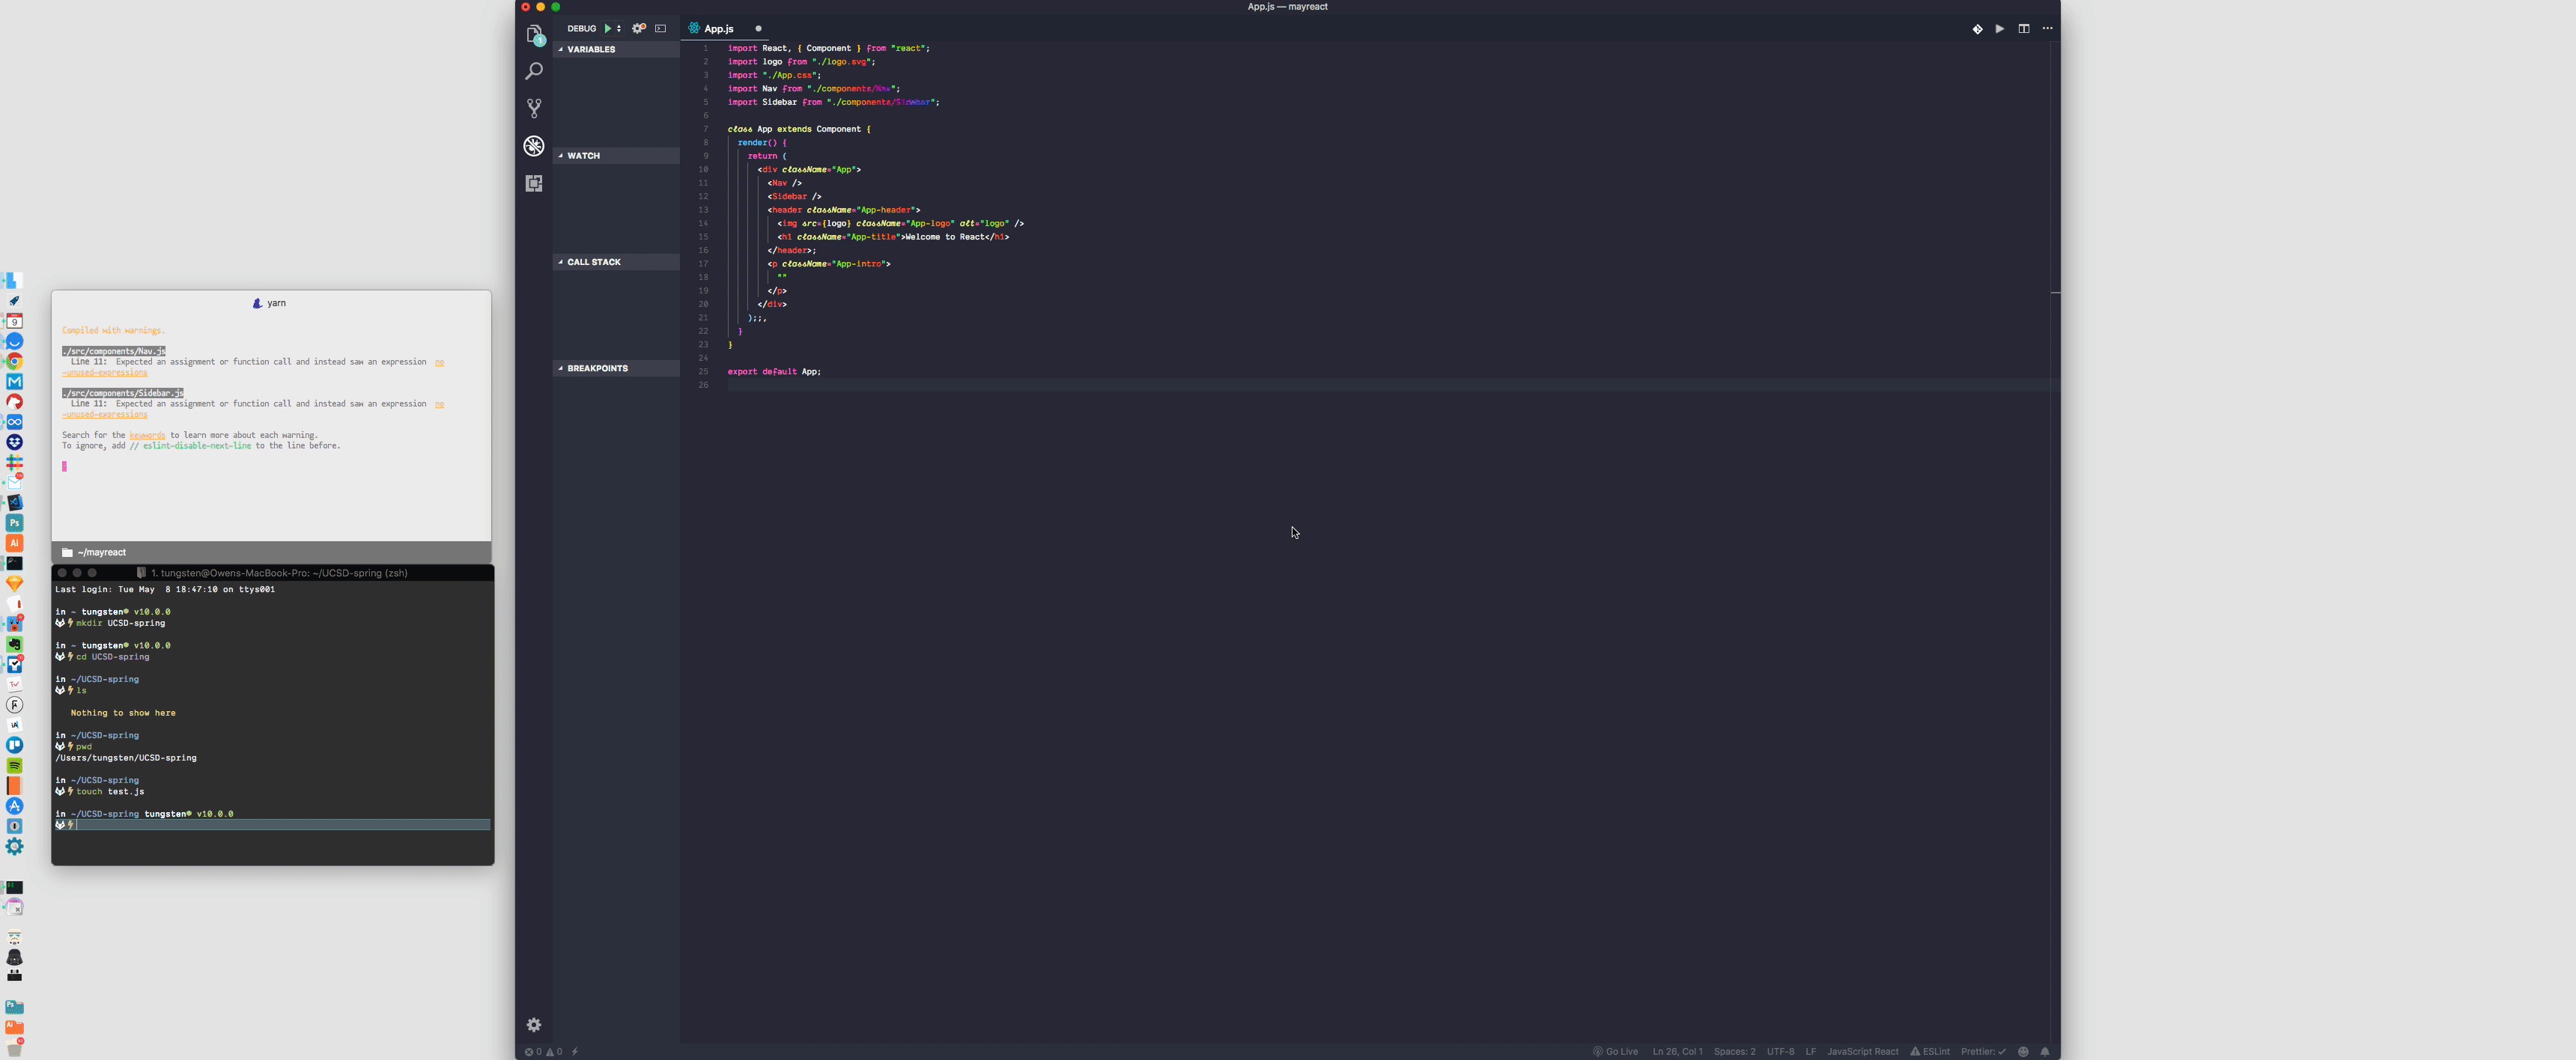Collapse the BREAKPOINTS section
This screenshot has height=1060, width=2576.
pyautogui.click(x=617, y=368)
